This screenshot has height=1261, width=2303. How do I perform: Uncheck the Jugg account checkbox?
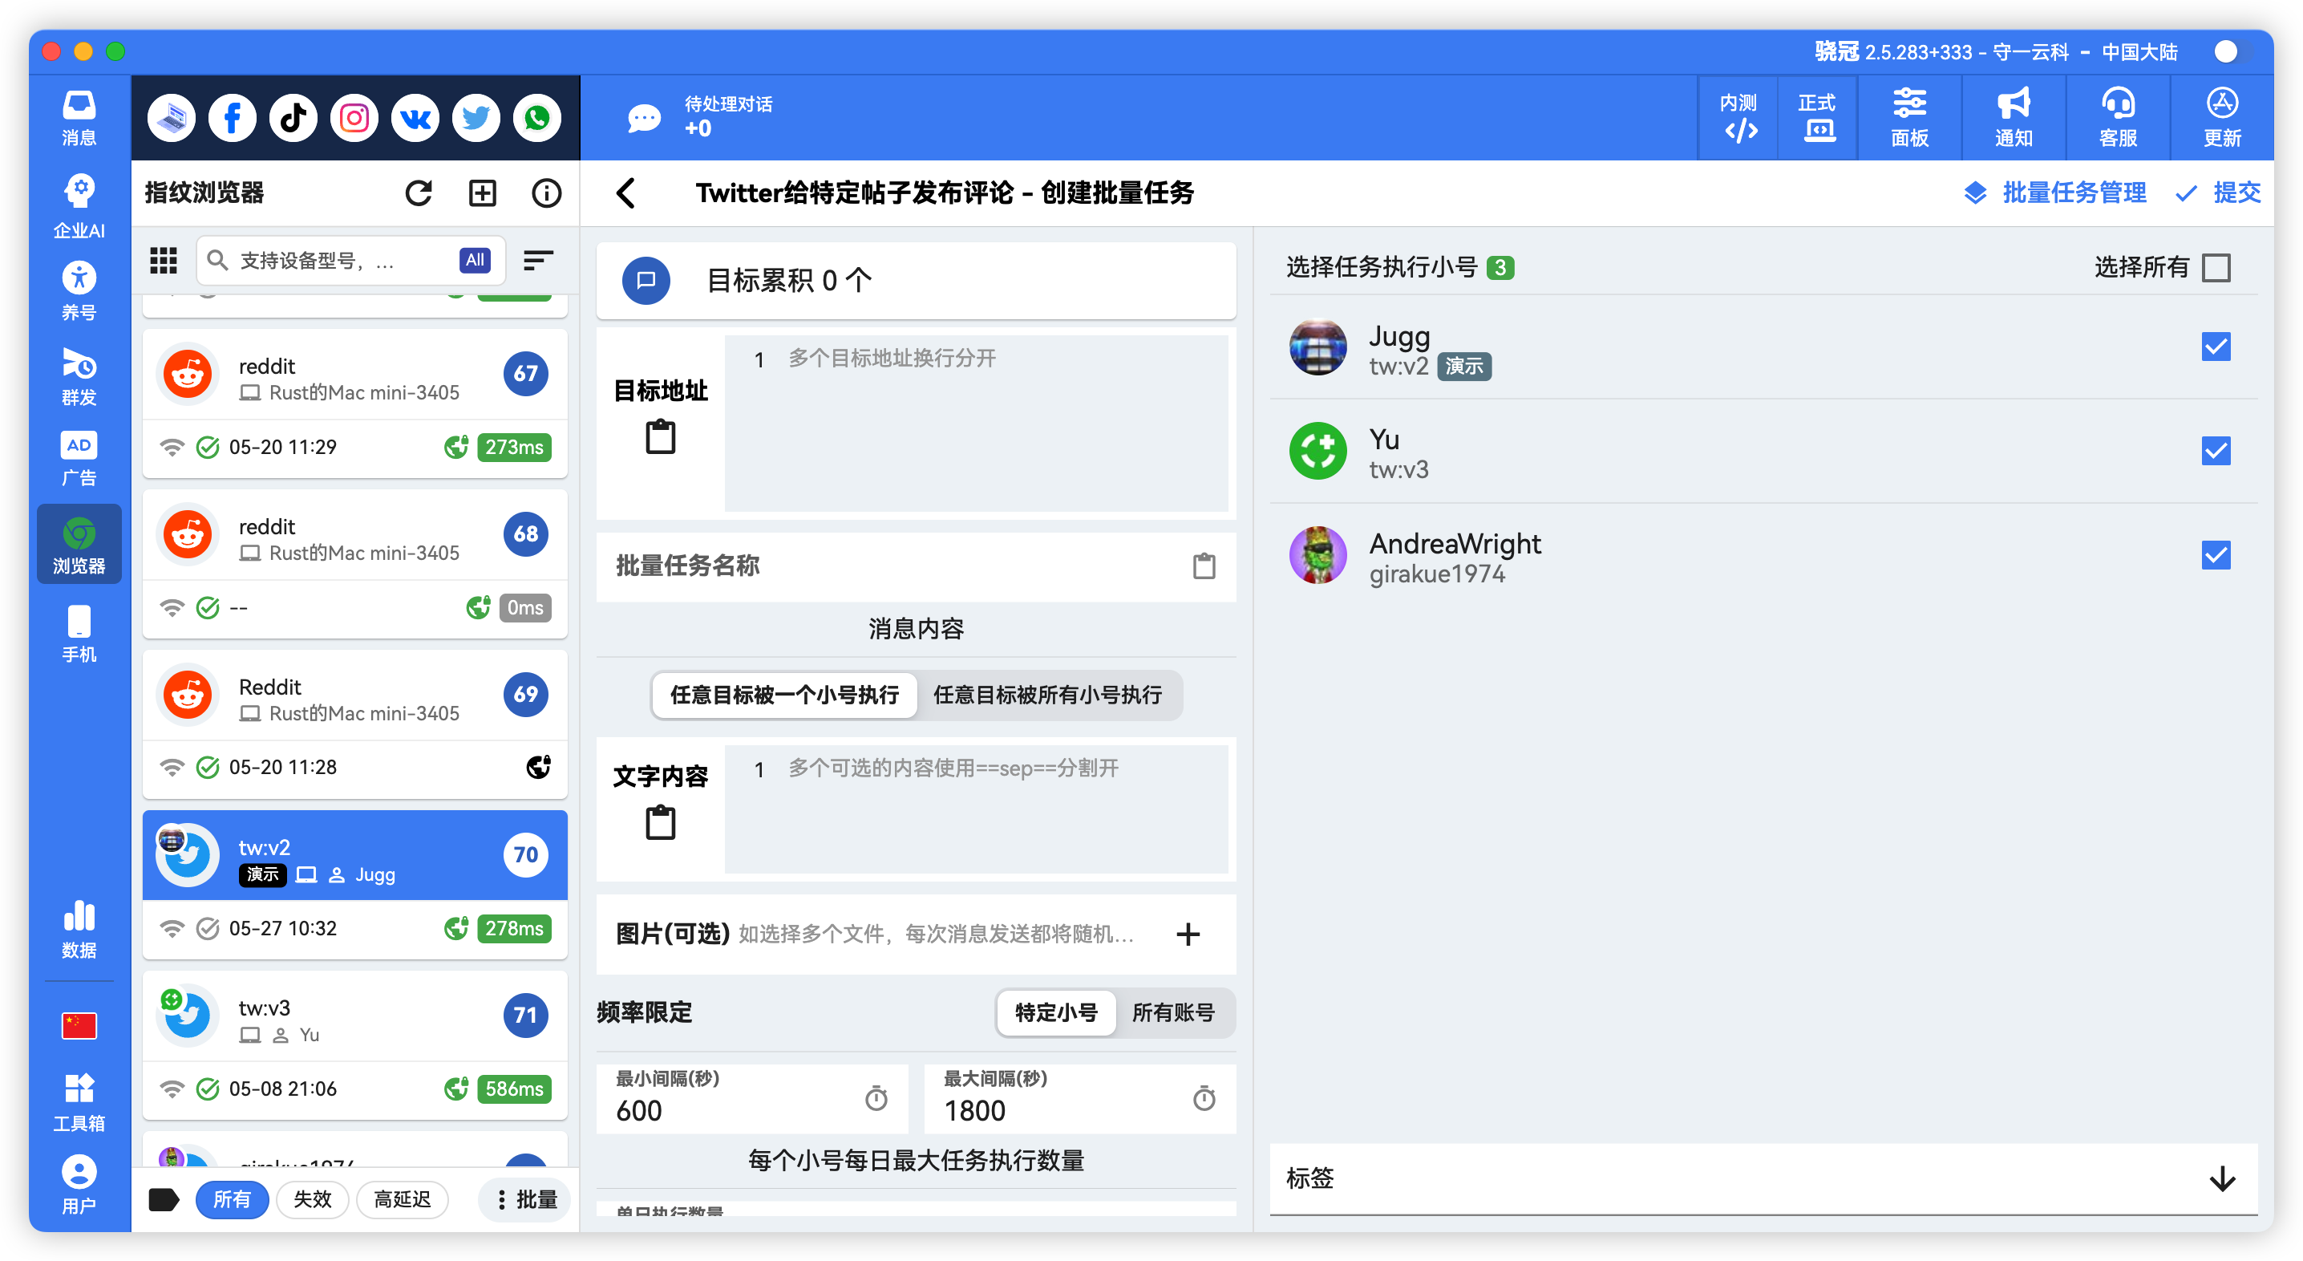click(2216, 346)
